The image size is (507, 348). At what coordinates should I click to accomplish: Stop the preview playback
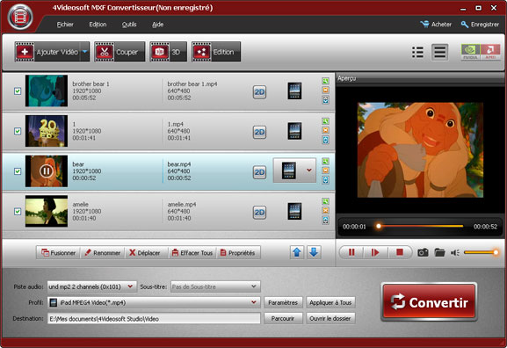400,252
